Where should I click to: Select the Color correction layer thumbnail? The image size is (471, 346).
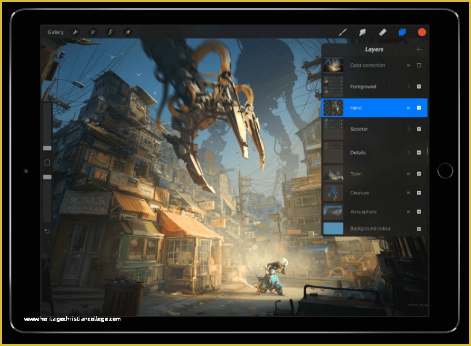coord(333,65)
